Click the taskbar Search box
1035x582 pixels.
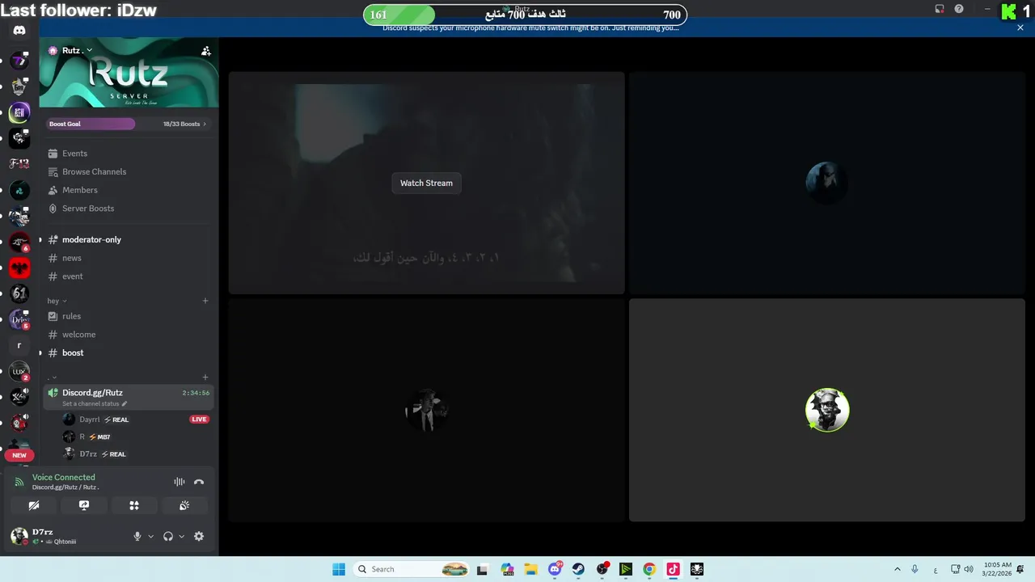412,569
